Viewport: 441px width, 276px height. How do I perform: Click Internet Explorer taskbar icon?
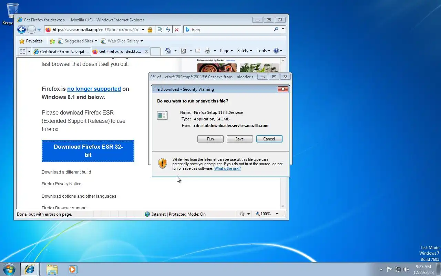(30, 269)
